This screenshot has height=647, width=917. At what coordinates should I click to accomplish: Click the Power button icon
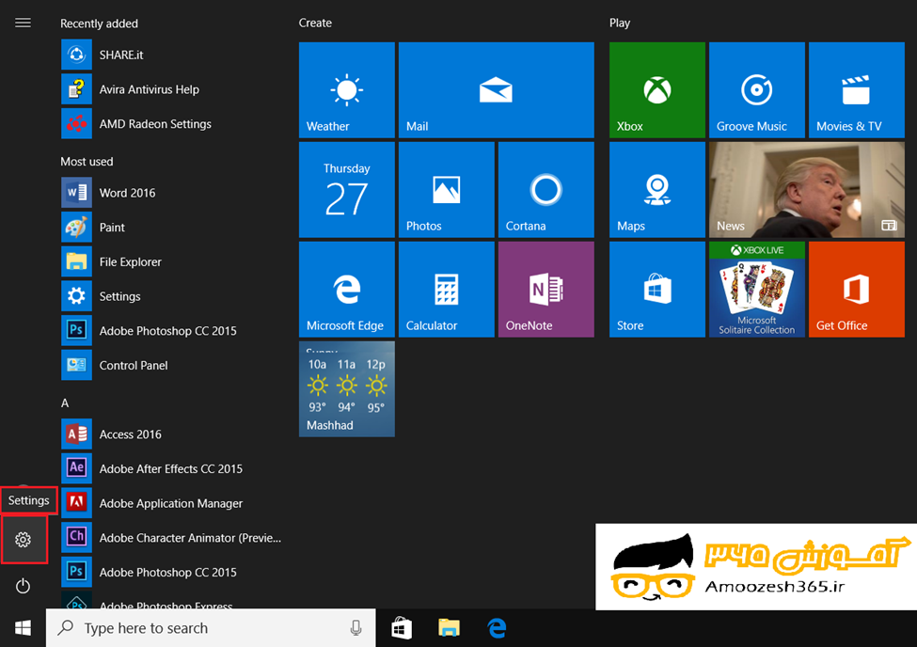point(23,586)
